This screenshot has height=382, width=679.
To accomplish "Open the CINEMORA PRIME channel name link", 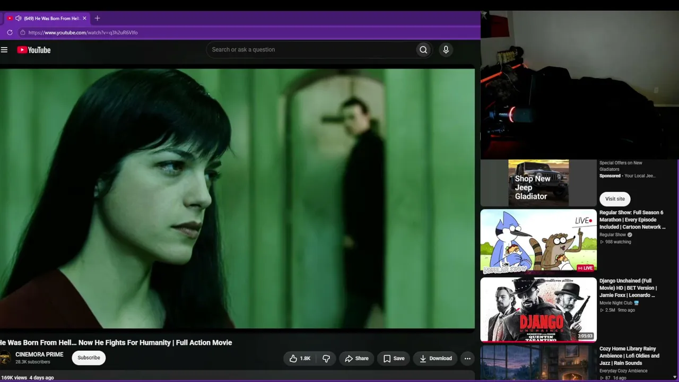I will [39, 354].
